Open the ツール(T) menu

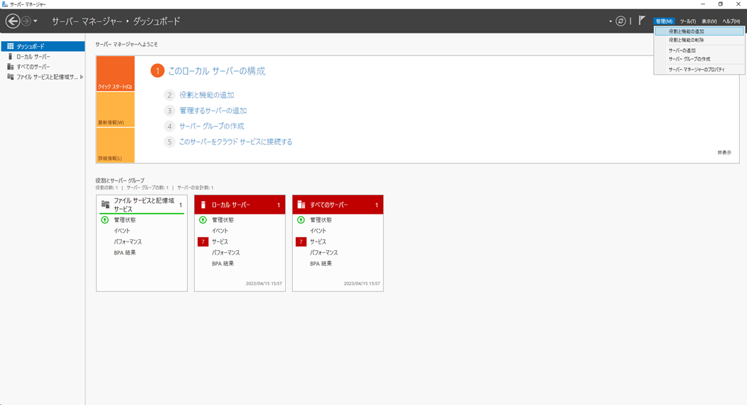coord(687,21)
